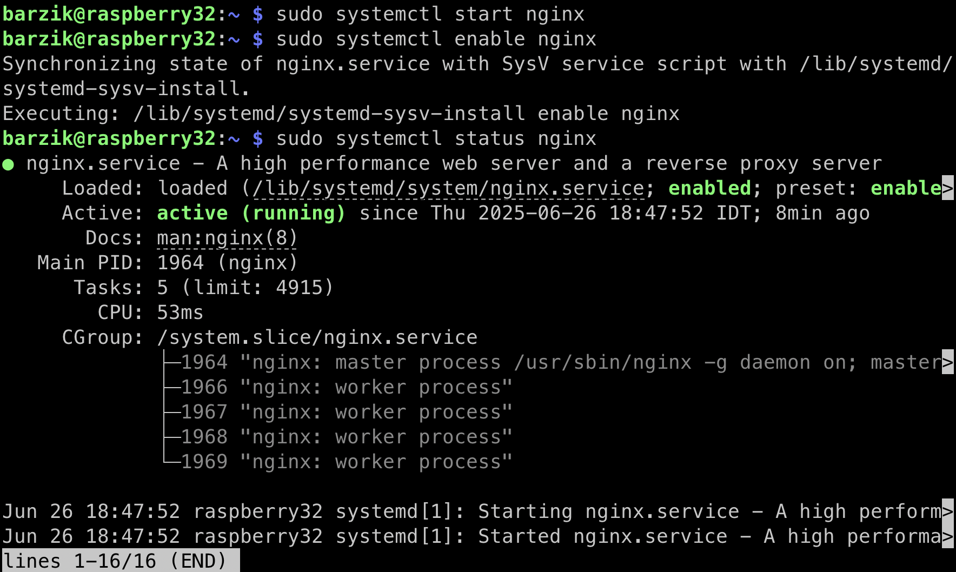This screenshot has width=956, height=572.
Task: Click truncation arrow on Loaded line
Action: click(x=947, y=188)
